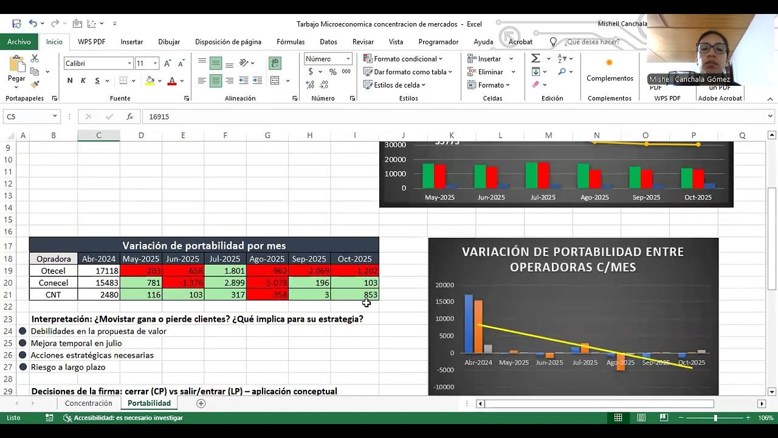Toggle bold (N) formatting
The height and width of the screenshot is (438, 778).
pyautogui.click(x=70, y=80)
